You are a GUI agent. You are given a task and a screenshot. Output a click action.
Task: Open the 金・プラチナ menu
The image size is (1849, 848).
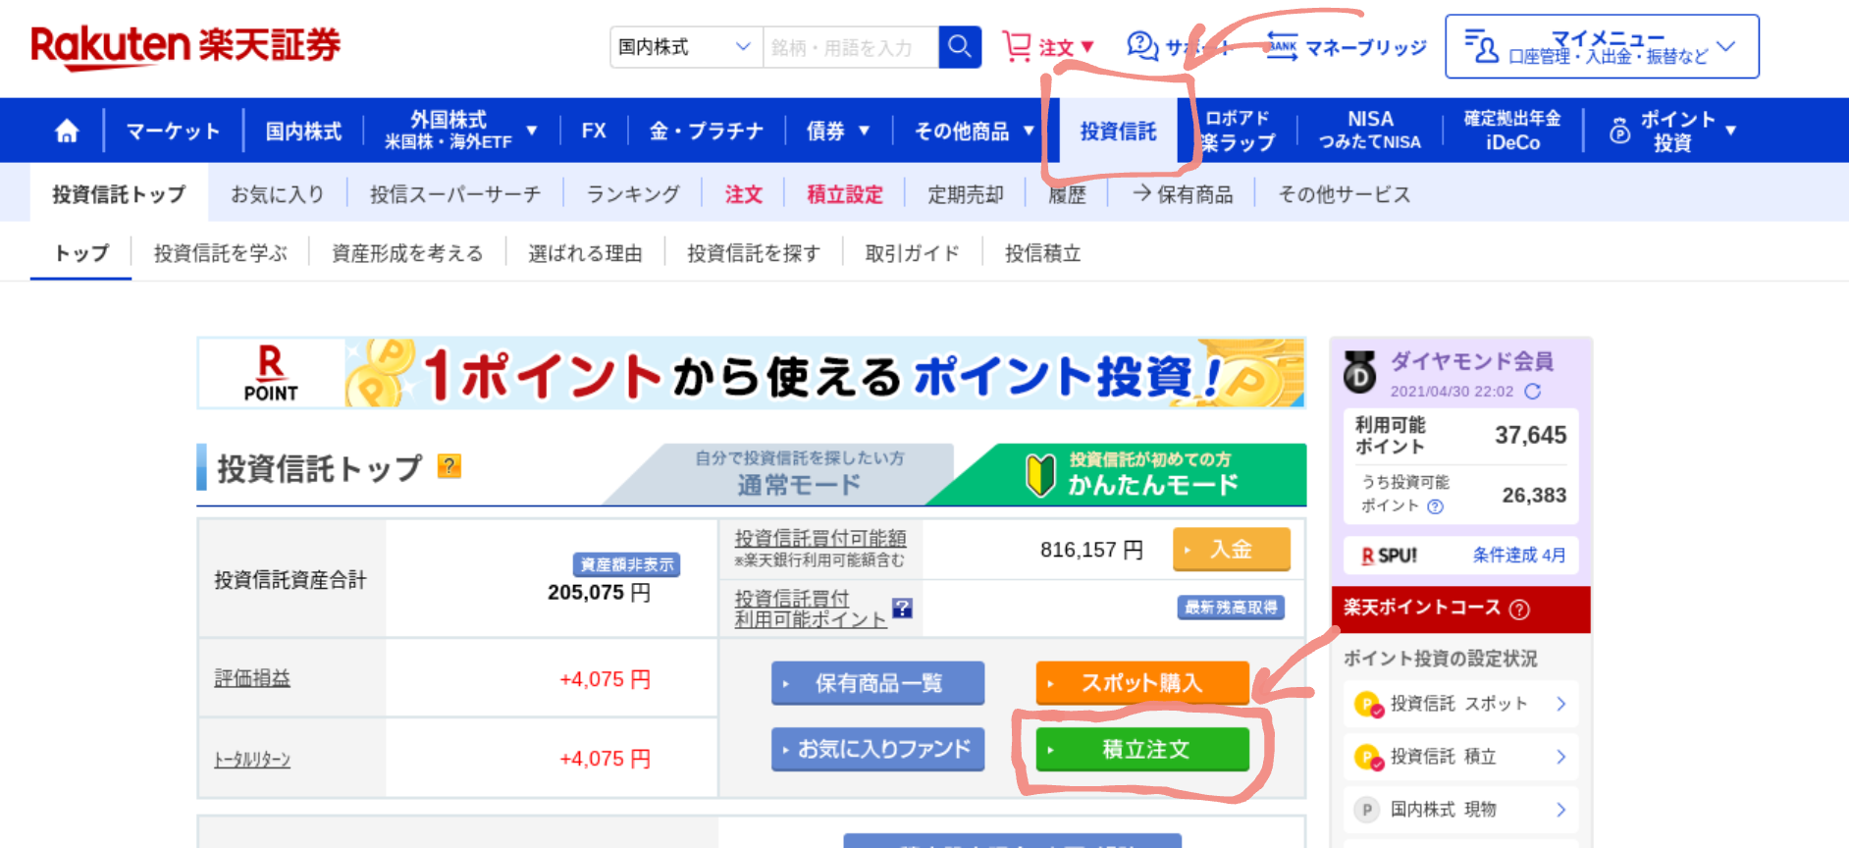click(707, 131)
